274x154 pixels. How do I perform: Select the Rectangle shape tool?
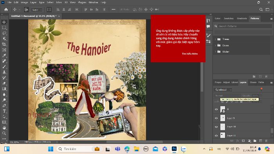pos(4,122)
